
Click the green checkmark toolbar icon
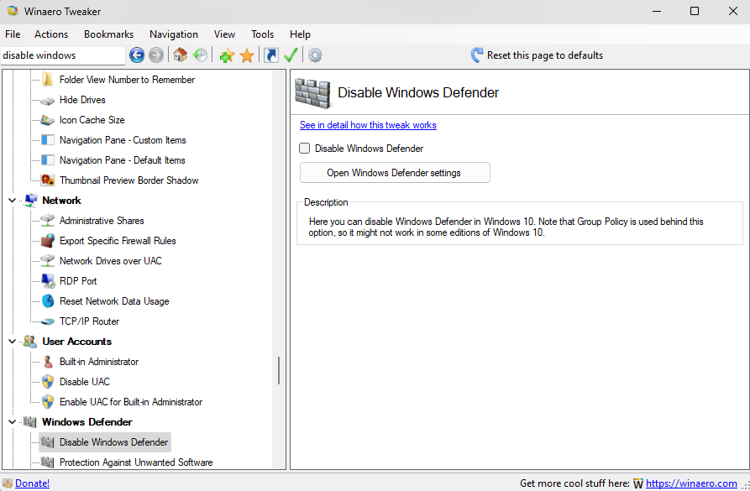[291, 55]
